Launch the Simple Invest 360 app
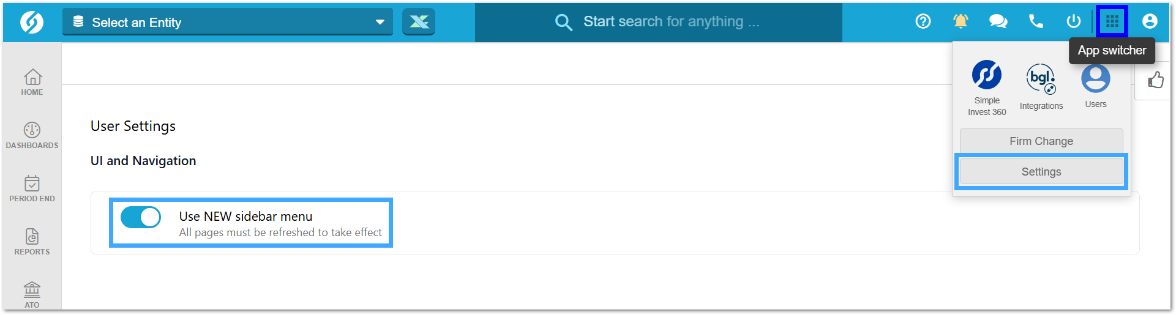 tap(987, 88)
